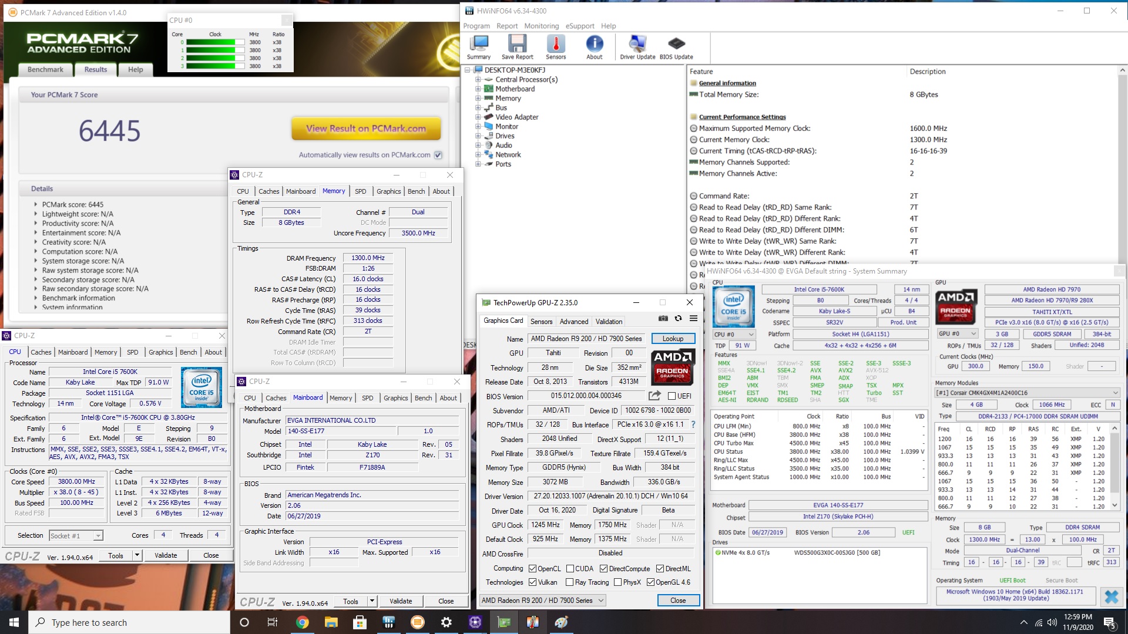
Task: Click the memory timings table scrollbar
Action: 1114,468
